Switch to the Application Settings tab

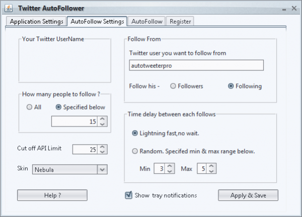36,21
